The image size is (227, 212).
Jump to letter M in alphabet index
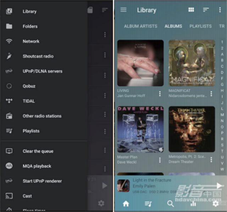pos(222,115)
